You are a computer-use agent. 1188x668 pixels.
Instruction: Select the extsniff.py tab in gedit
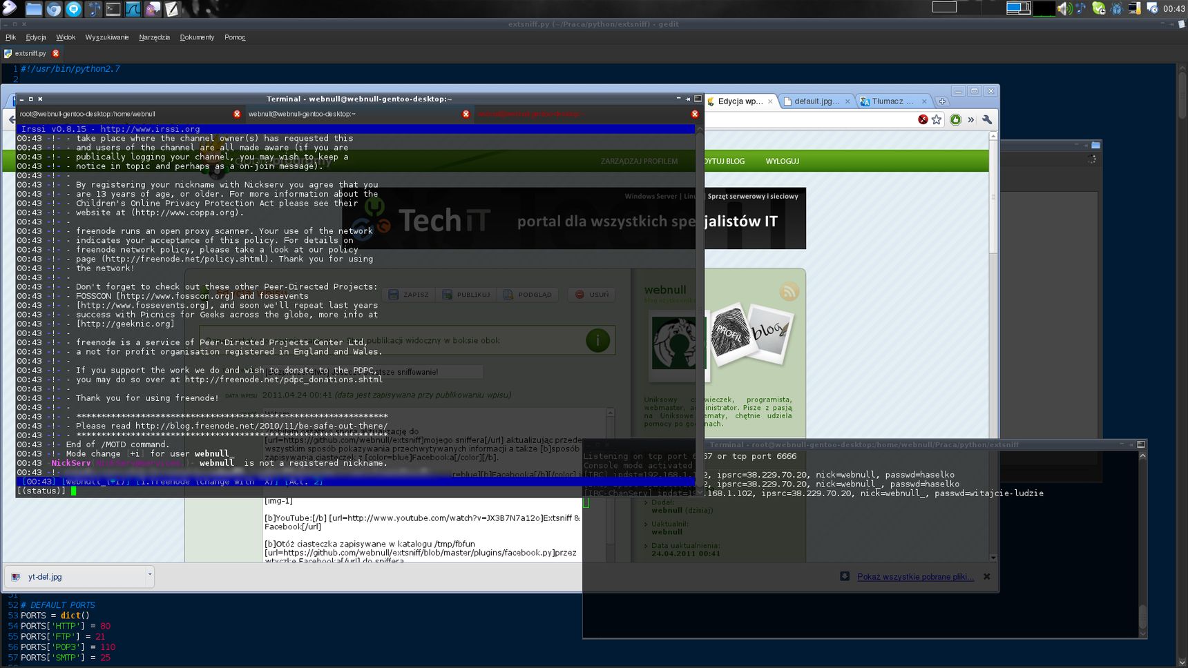pos(30,53)
